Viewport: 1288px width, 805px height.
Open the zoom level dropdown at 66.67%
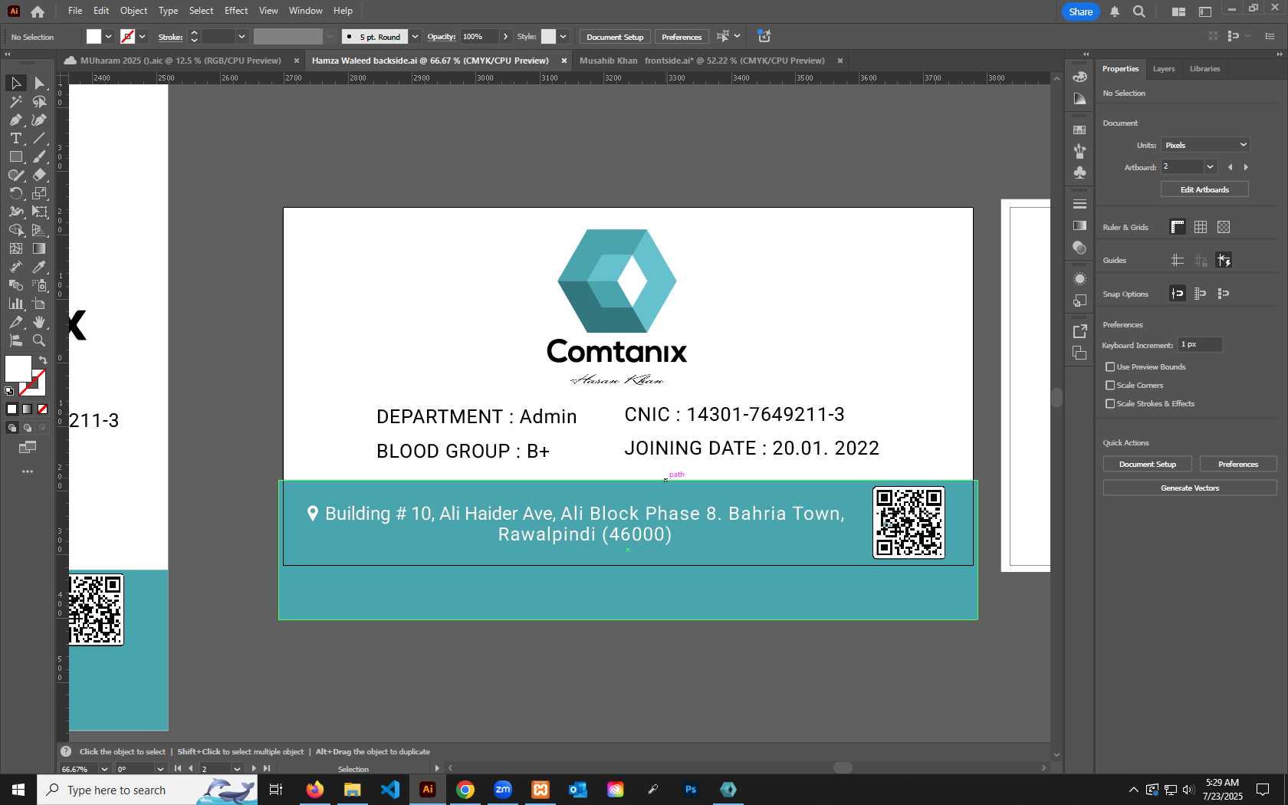point(104,769)
